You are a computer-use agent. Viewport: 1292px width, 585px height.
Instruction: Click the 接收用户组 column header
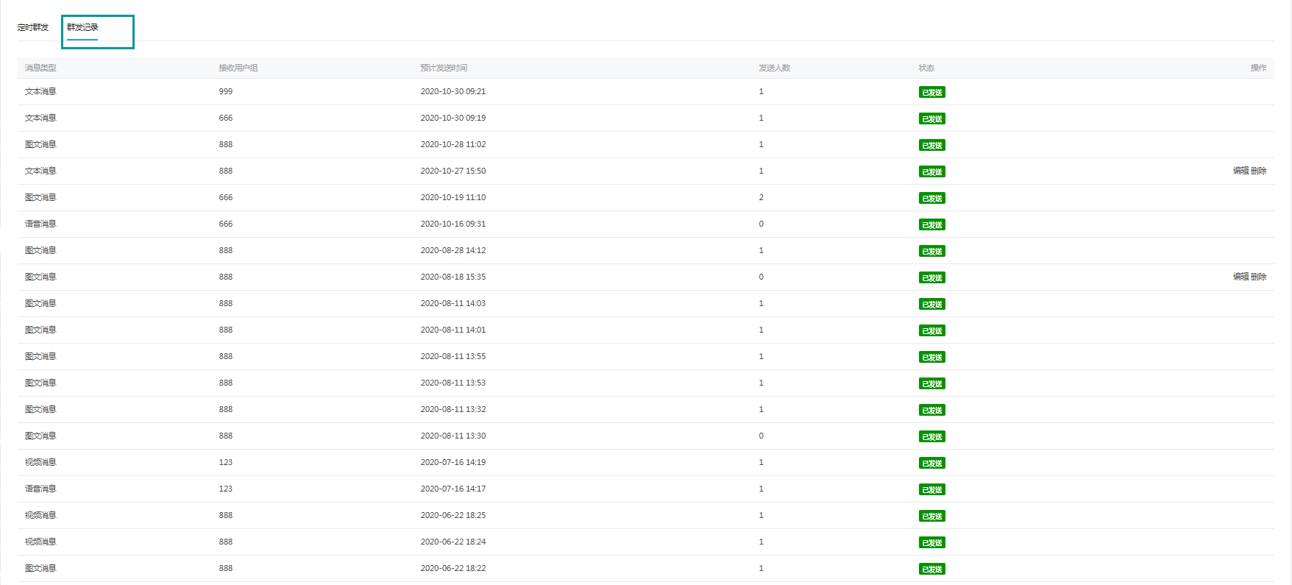[x=238, y=68]
